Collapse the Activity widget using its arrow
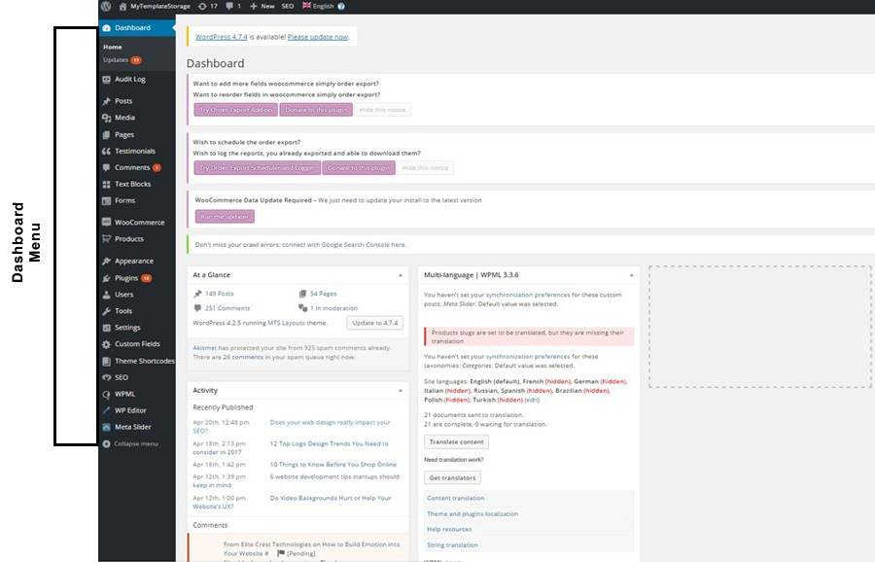875x562 pixels. [400, 390]
